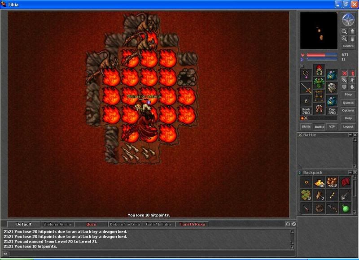Screen dimensions: 359x260
Task: Select the 80 gold coins stack
Action: coord(319,182)
